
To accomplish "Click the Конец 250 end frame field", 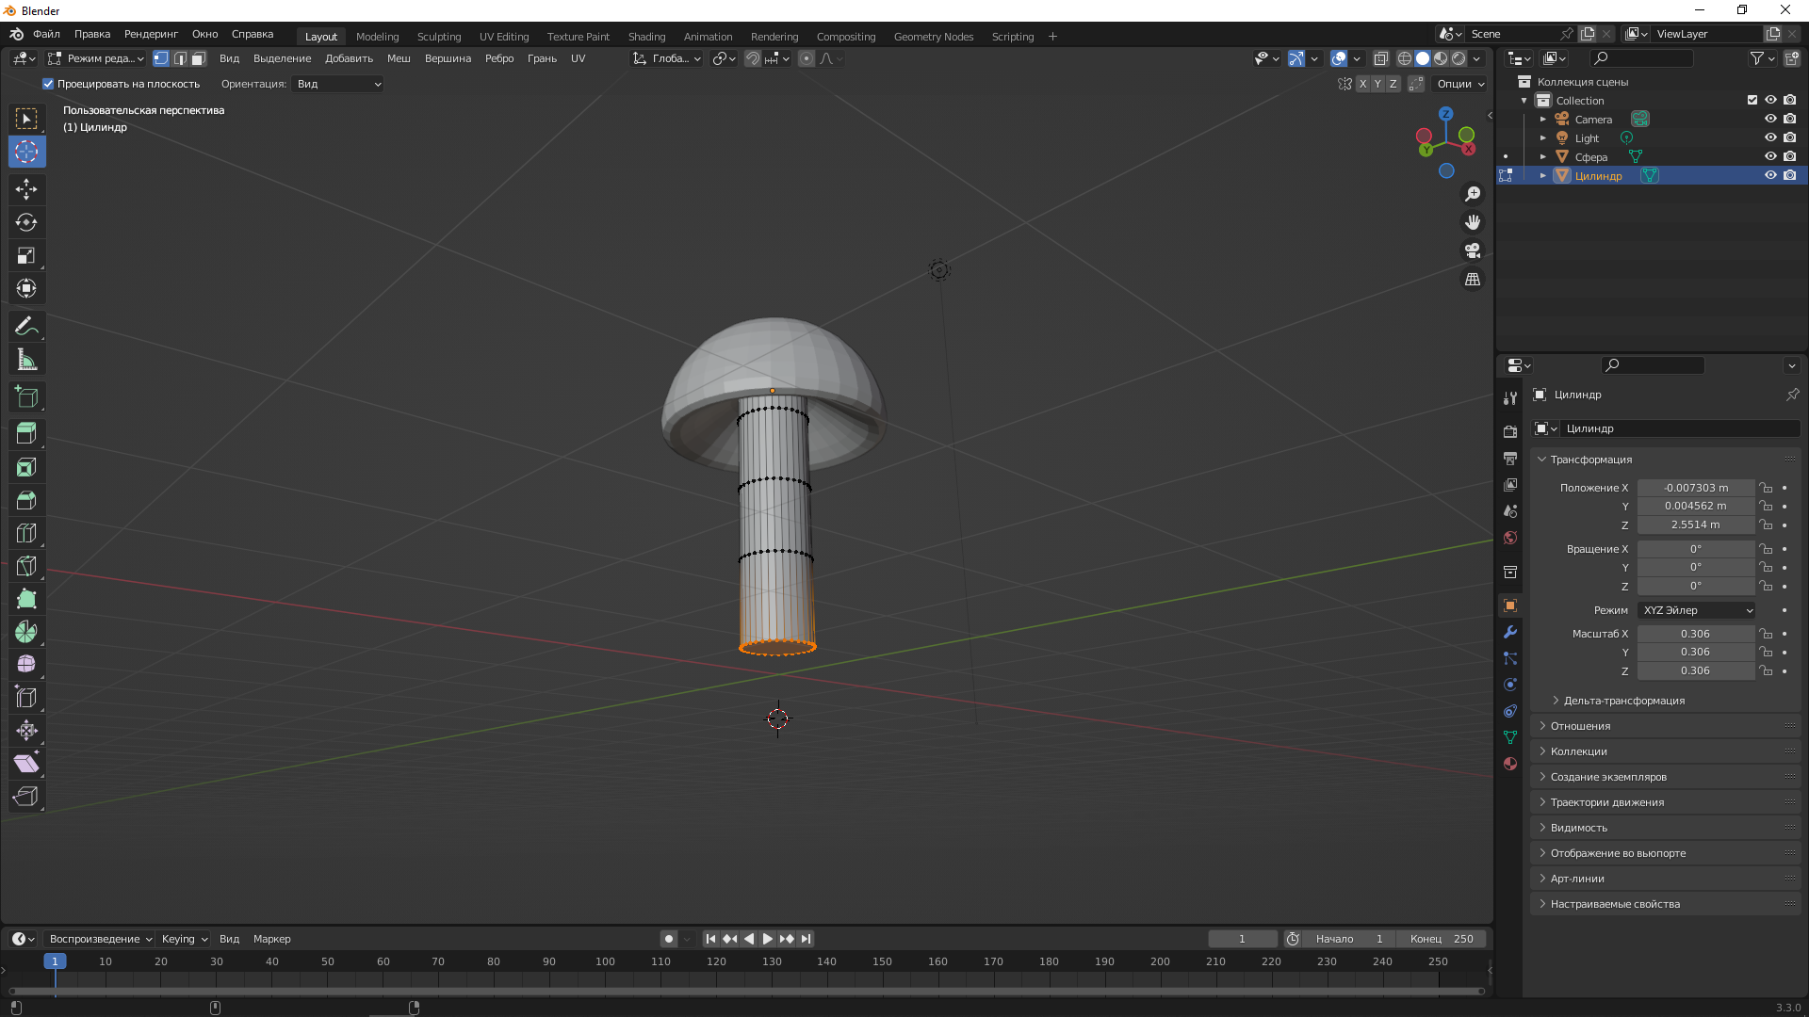I will pos(1442,939).
